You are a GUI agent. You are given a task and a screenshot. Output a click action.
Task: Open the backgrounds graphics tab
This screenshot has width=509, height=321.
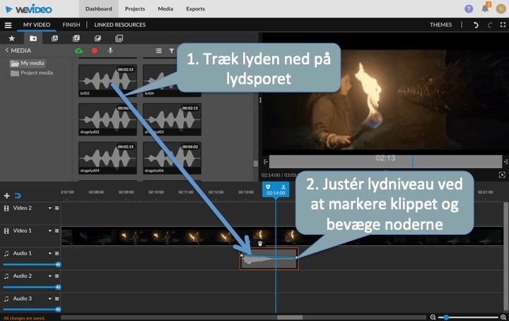(119, 38)
